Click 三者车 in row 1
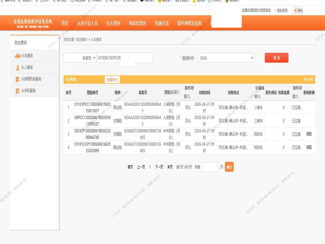The width and height of the screenshot is (325, 244). point(258,107)
